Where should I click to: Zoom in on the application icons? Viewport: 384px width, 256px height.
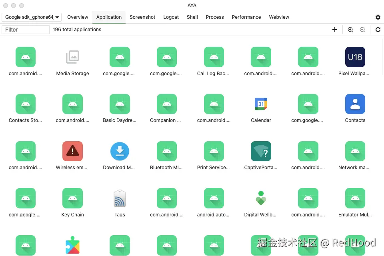coord(350,30)
